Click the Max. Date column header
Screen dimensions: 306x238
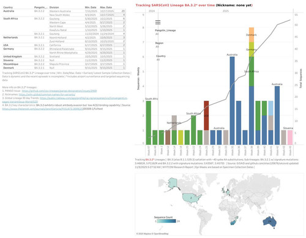tap(106, 7)
